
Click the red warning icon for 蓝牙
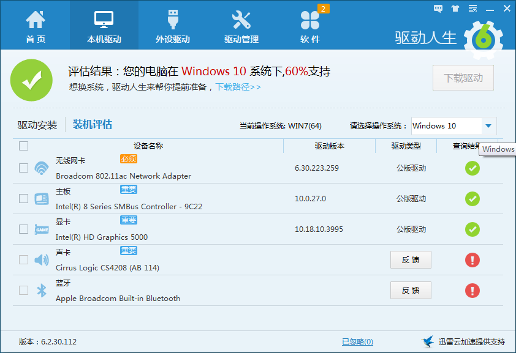(472, 291)
